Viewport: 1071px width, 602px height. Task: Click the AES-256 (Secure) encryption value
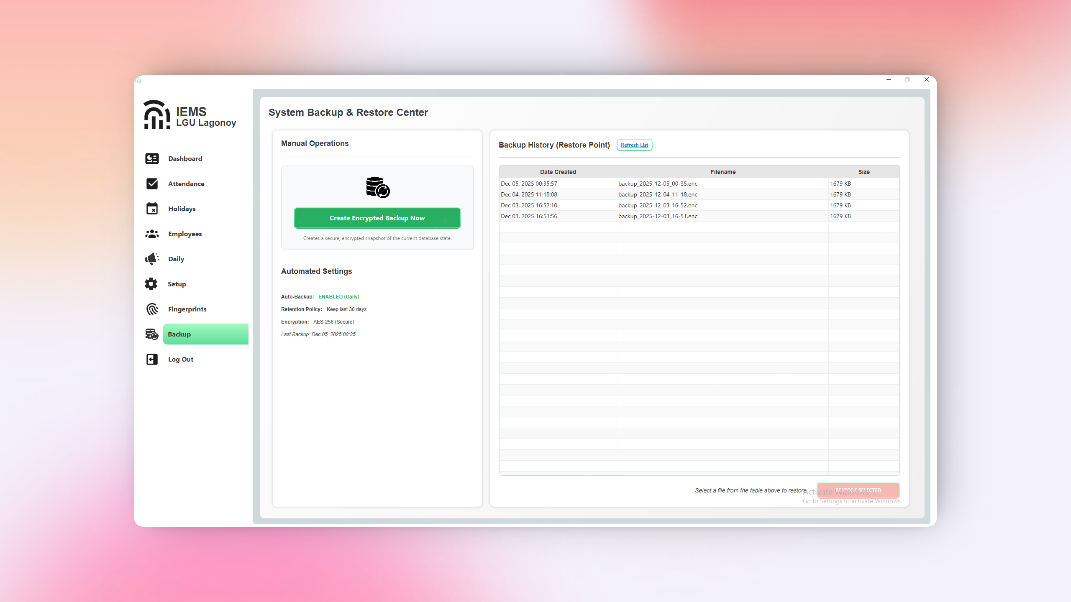[x=333, y=322]
